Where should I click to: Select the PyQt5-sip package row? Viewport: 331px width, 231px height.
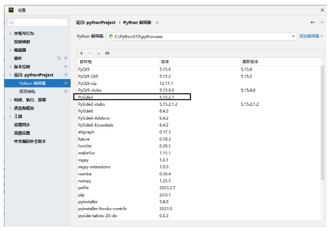click(x=199, y=83)
